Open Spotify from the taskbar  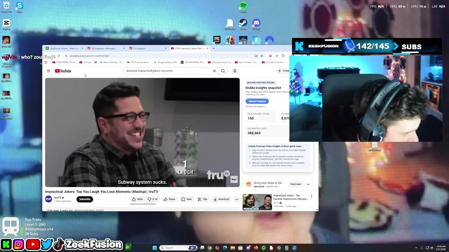tap(263, 248)
